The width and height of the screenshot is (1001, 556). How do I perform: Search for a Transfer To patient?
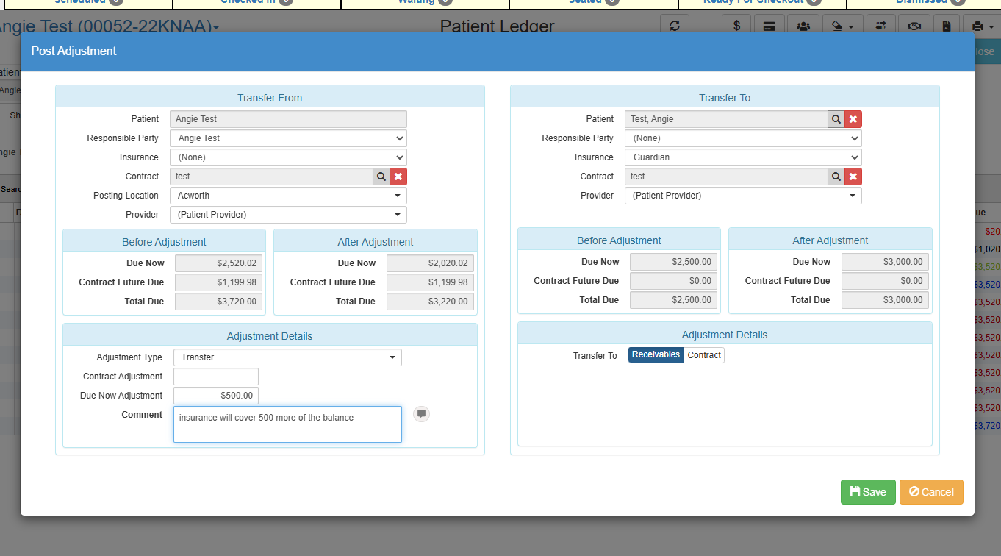836,119
